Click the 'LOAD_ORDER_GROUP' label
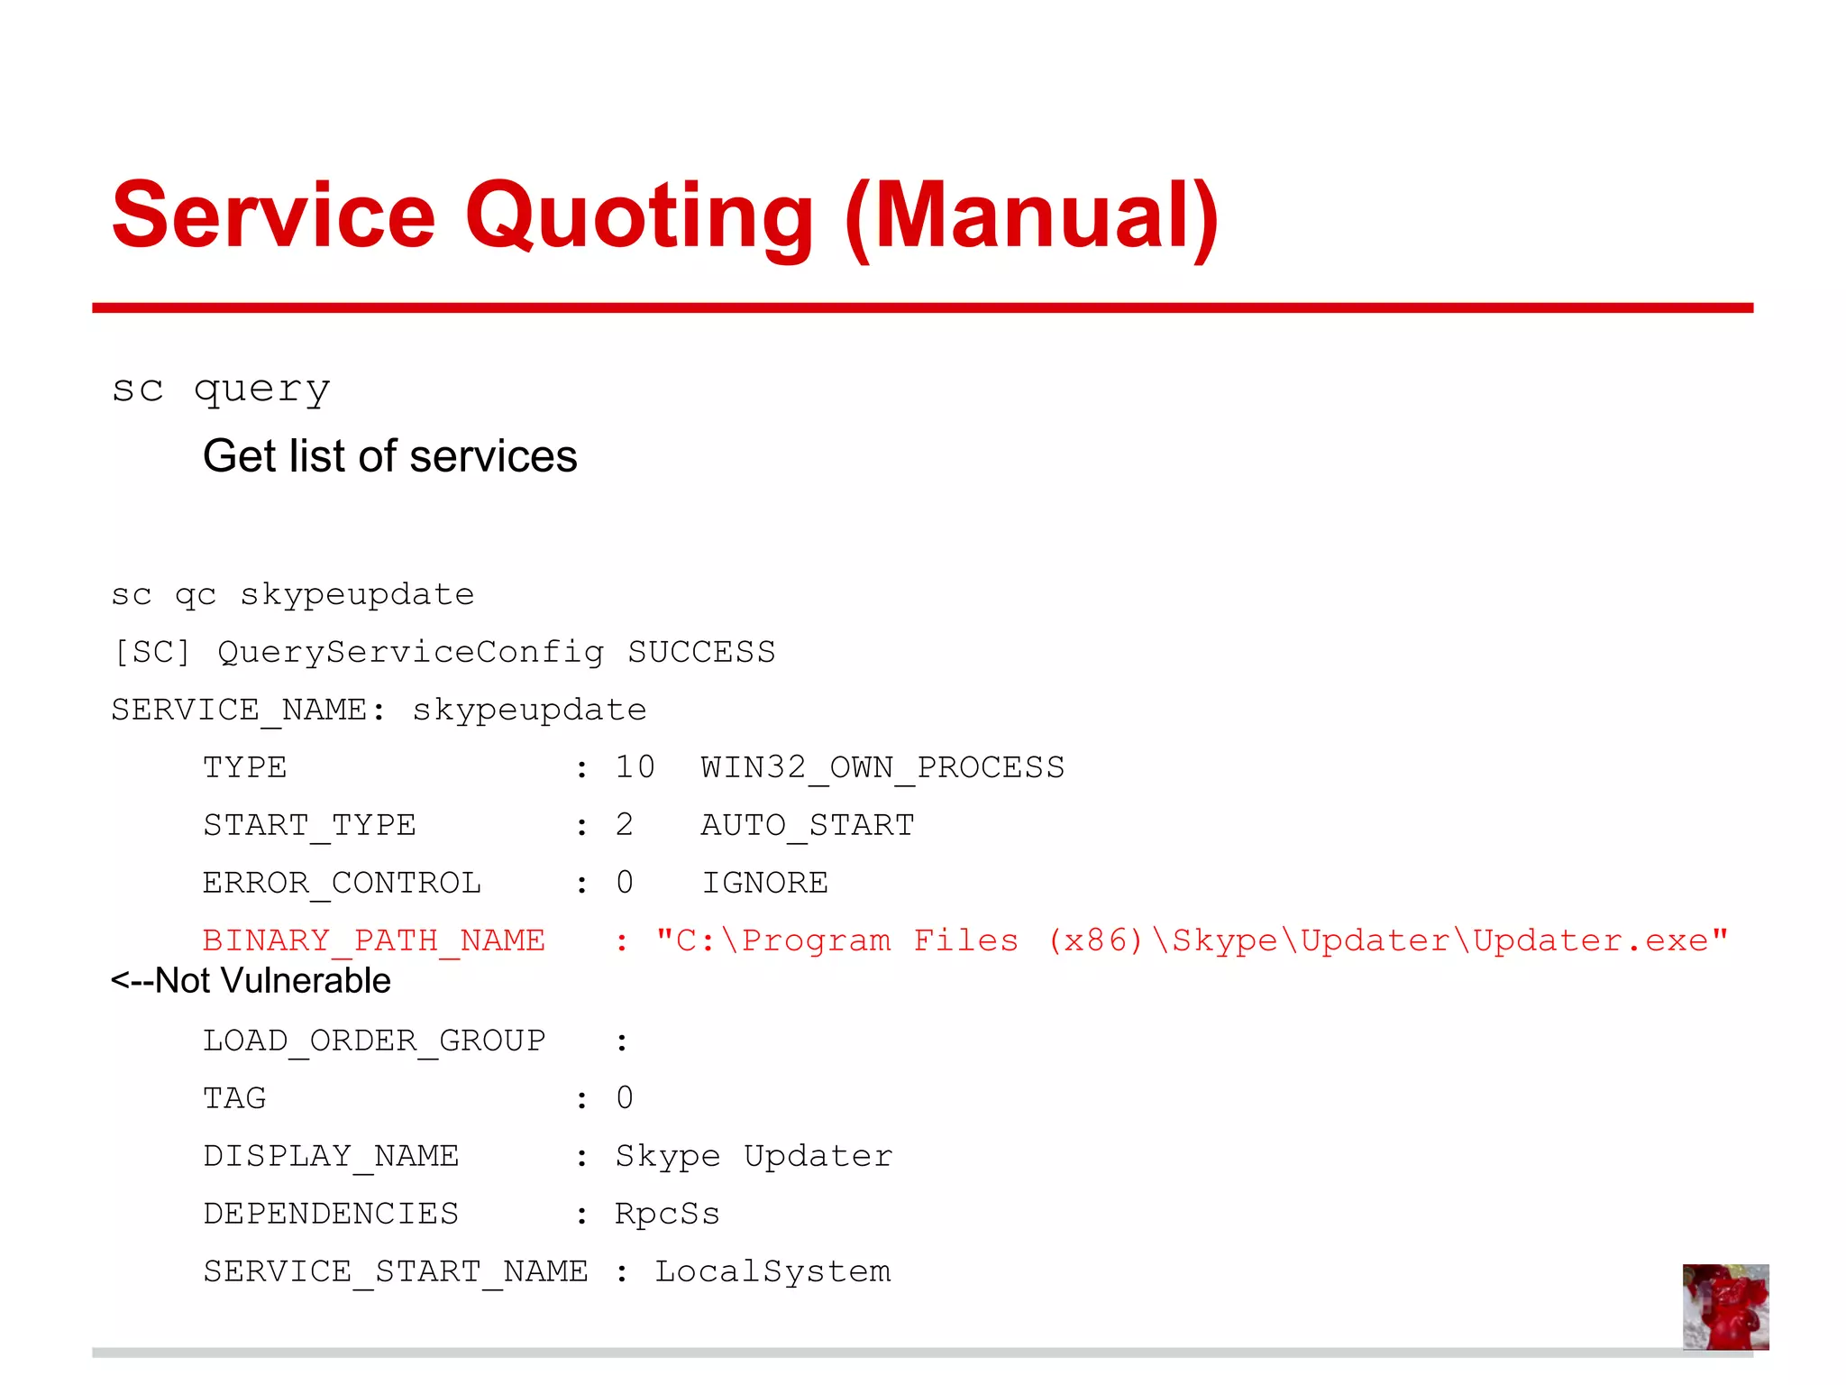 (374, 1041)
